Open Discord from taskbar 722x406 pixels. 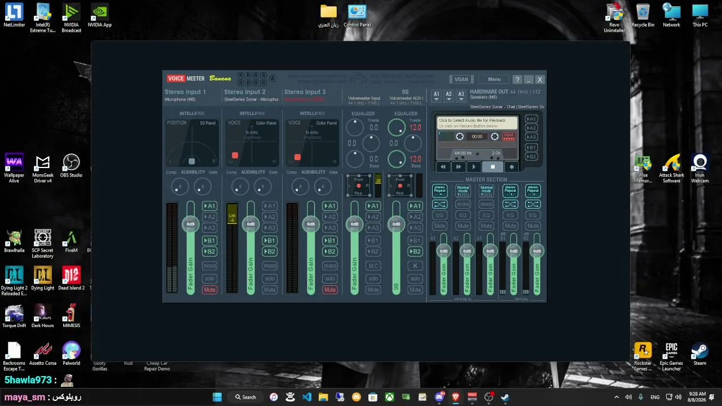(439, 397)
